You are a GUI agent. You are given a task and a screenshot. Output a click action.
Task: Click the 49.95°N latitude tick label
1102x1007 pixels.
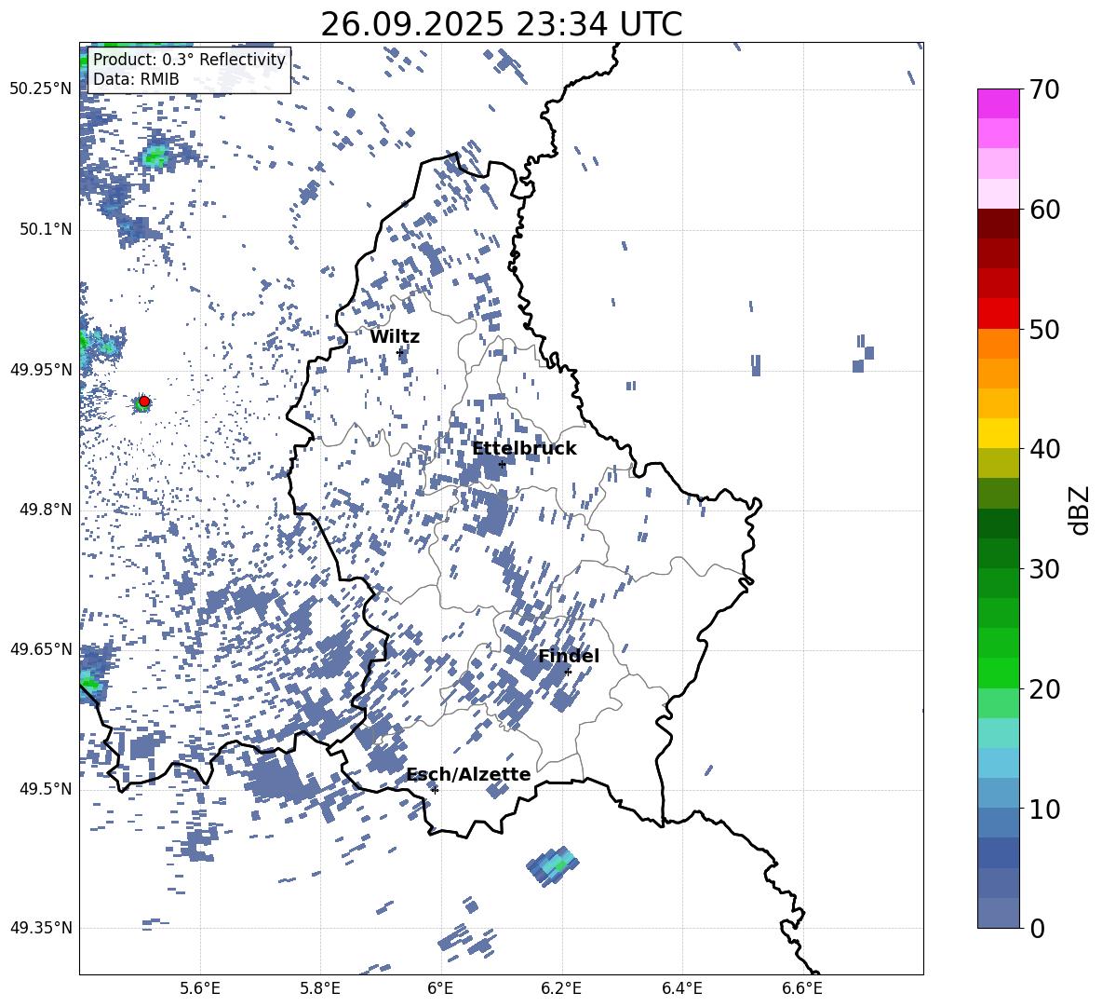pyautogui.click(x=41, y=370)
